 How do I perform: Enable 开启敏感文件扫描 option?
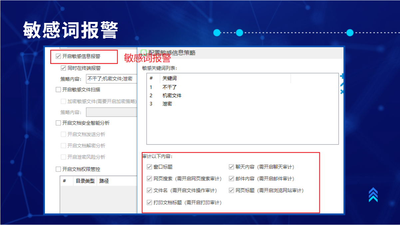tap(58, 89)
